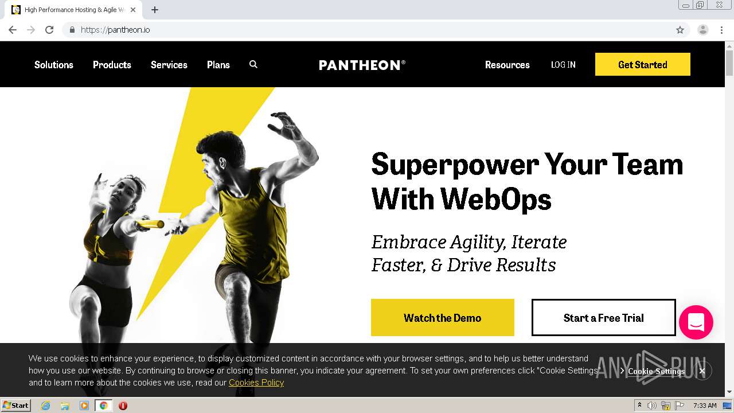Image resolution: width=734 pixels, height=413 pixels.
Task: Open the site search magnifier icon
Action: coord(253,65)
